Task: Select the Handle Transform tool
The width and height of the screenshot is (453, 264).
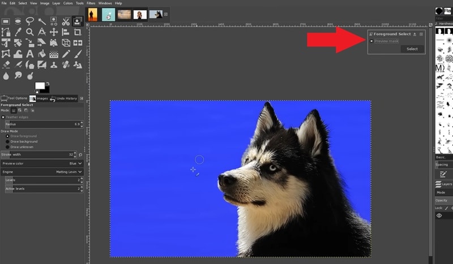Action: (x=54, y=43)
